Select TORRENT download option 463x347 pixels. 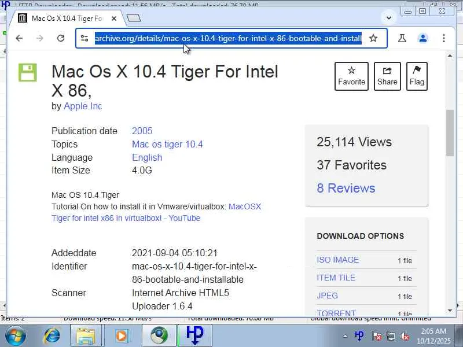pyautogui.click(x=336, y=313)
